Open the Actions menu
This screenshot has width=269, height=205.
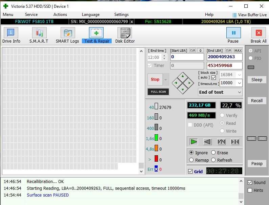(60, 15)
